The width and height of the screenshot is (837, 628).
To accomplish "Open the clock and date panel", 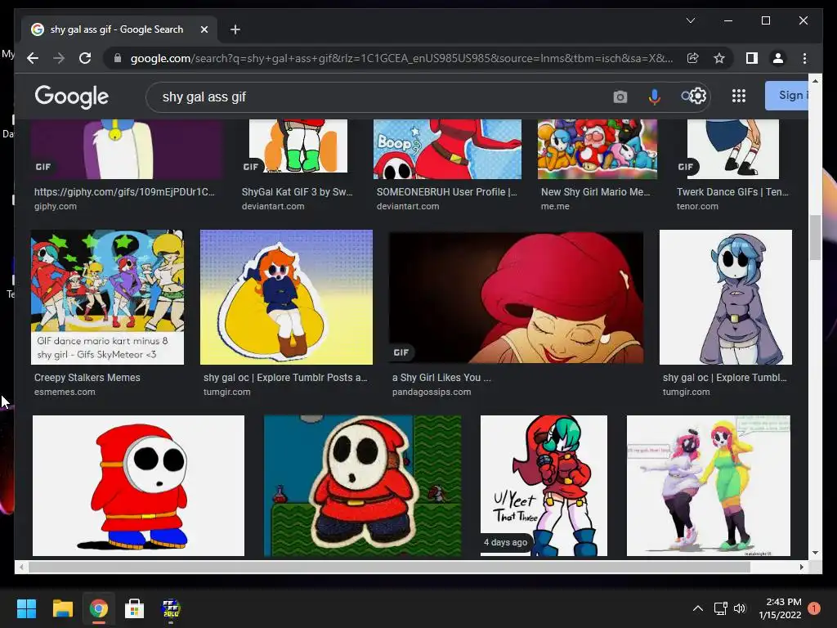I will pyautogui.click(x=780, y=608).
